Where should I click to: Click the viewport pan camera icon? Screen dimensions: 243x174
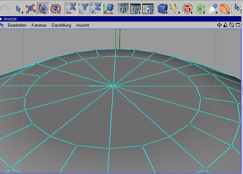(x=219, y=25)
